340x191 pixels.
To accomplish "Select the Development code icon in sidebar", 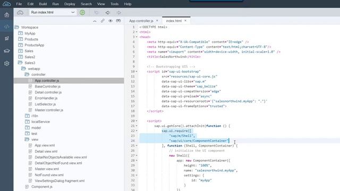I will (7, 27).
